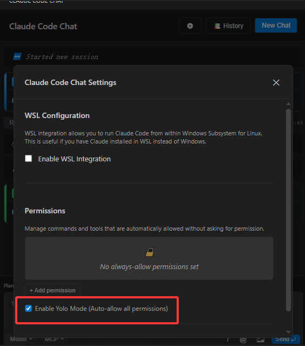The height and width of the screenshot is (346, 305).
Task: Click the 'Claude Code Chat Settings' title
Action: pyautogui.click(x=70, y=82)
